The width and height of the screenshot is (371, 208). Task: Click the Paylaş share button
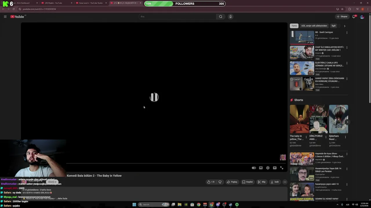pyautogui.click(x=232, y=182)
